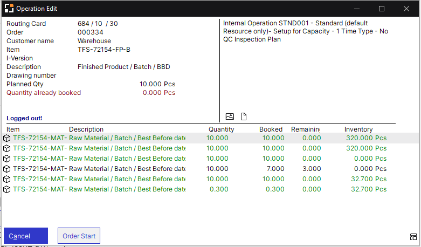
Task: Click the Remaining column header
Action: pos(306,129)
